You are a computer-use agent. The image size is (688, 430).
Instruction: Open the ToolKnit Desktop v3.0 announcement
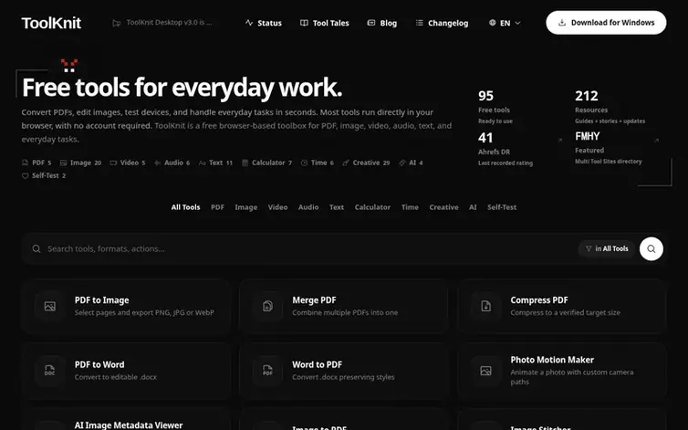coord(162,23)
